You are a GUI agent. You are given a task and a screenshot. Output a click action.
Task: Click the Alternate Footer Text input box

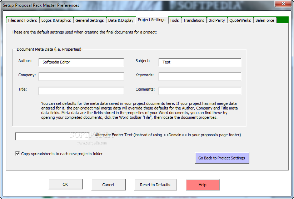point(52,136)
